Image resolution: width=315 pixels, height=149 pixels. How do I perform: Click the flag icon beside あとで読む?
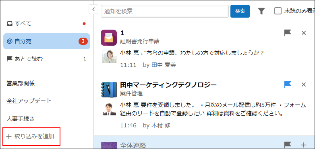[x=9, y=59]
